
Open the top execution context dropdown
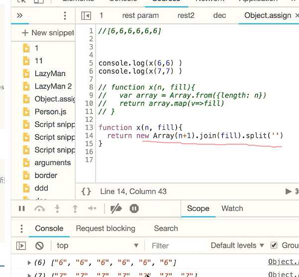98,246
